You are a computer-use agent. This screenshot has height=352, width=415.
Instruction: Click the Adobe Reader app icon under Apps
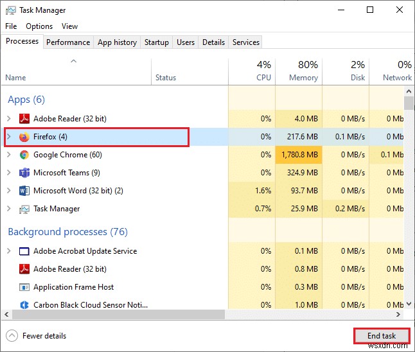(x=24, y=119)
